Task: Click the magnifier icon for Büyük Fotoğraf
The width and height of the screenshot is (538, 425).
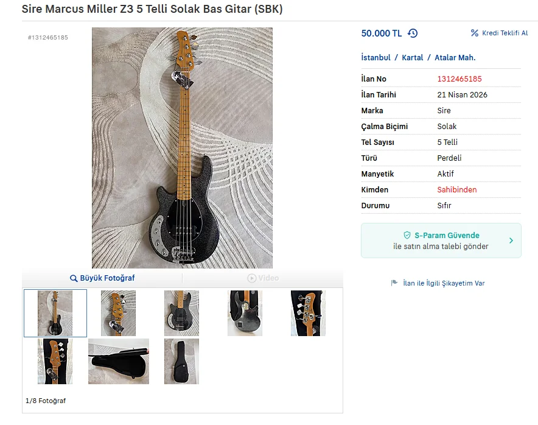Action: pos(74,278)
